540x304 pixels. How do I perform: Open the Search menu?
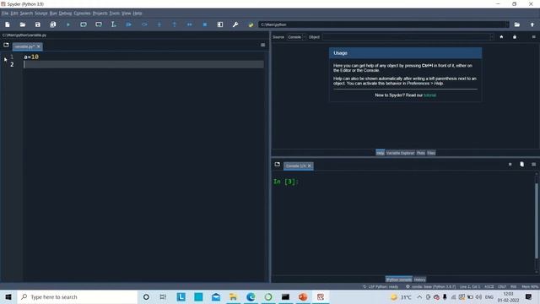(x=26, y=14)
